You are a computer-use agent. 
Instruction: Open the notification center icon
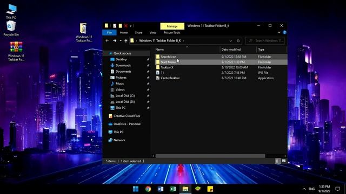[x=337, y=189]
